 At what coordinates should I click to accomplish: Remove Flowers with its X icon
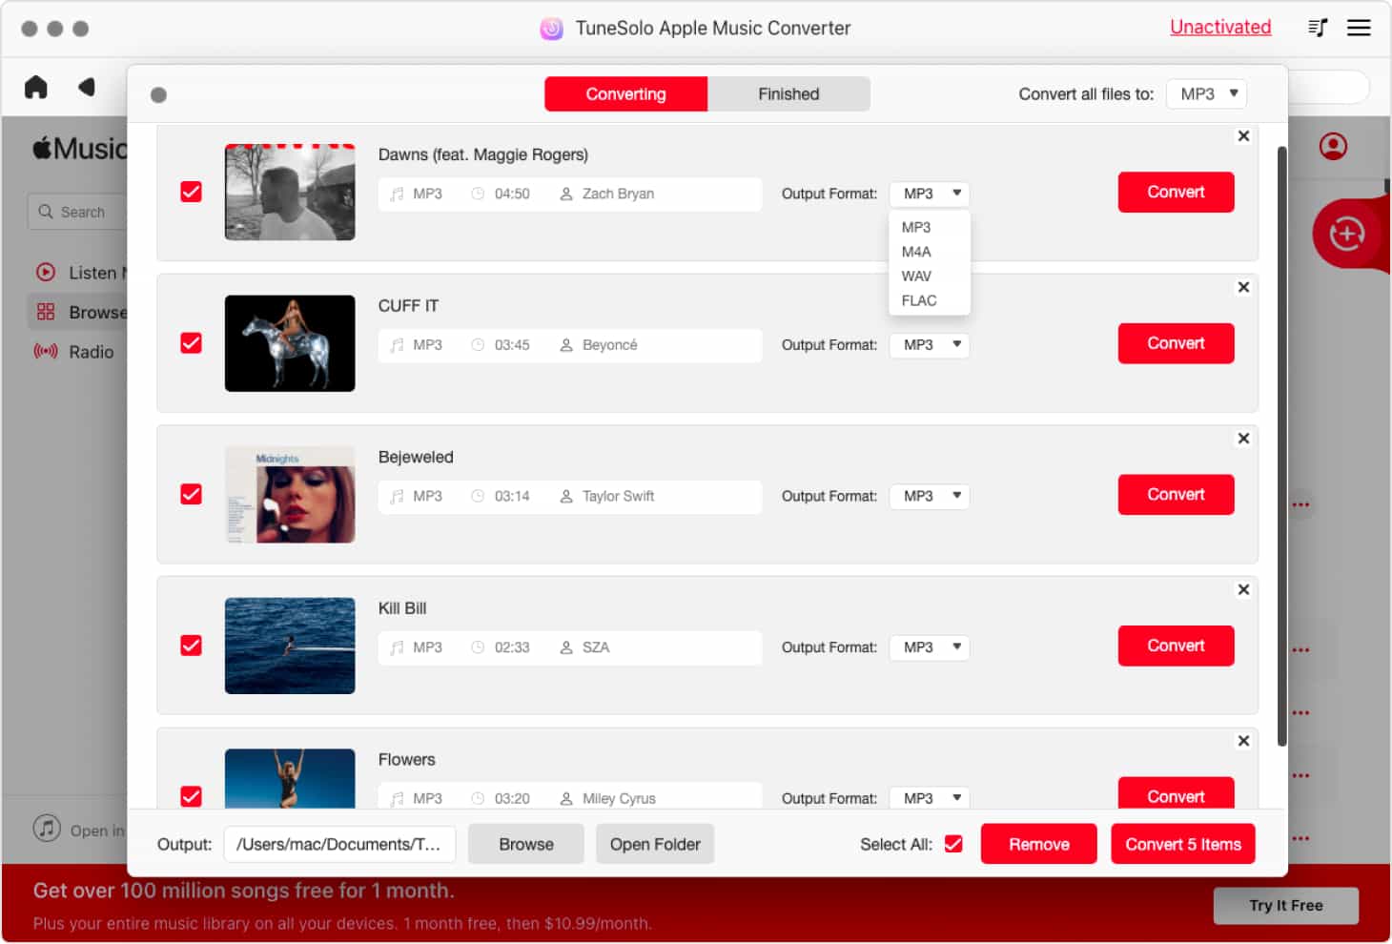coord(1243,741)
